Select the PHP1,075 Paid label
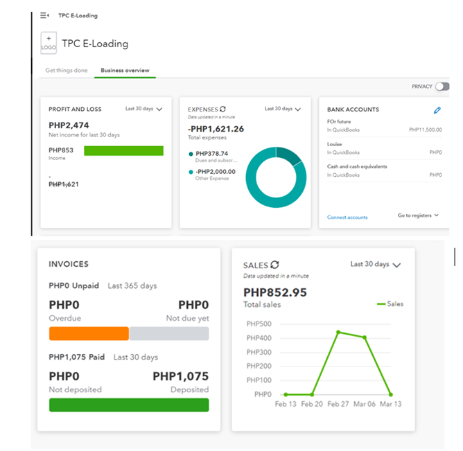The height and width of the screenshot is (451, 463). coord(77,357)
